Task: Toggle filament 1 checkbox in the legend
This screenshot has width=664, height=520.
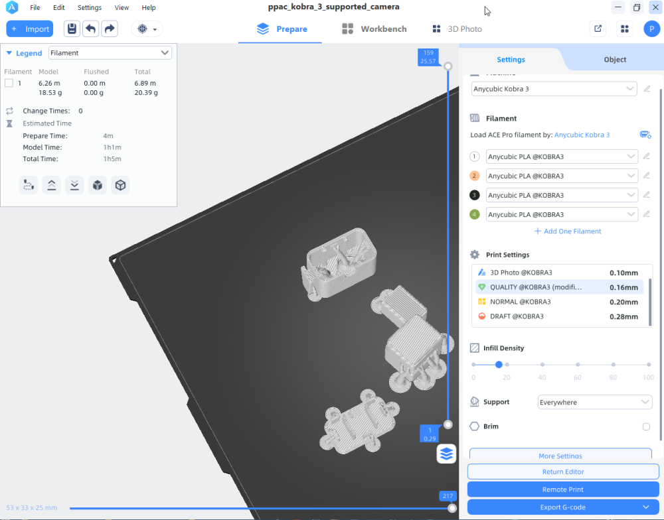Action: coord(9,83)
